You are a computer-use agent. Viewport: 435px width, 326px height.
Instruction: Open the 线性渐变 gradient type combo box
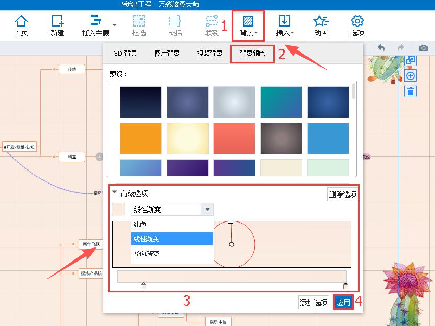tap(172, 210)
